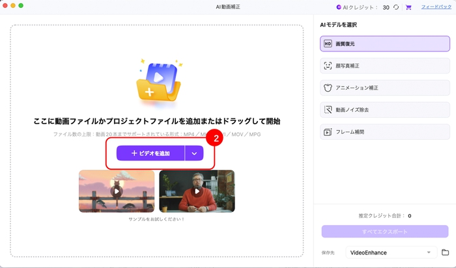Click the purple AI credit coin icon

coord(339,7)
